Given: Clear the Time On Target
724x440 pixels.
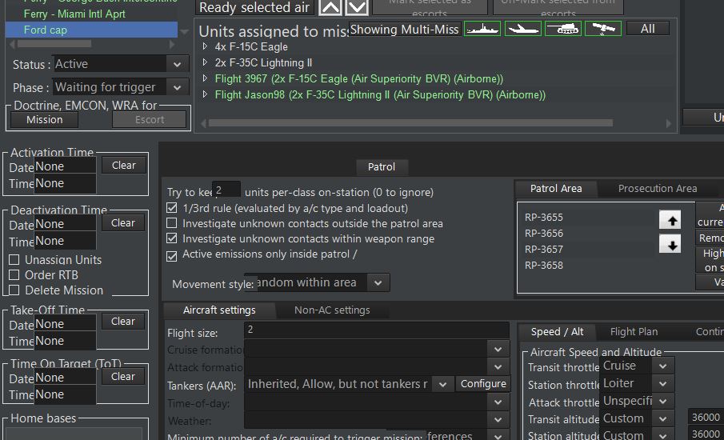Looking at the screenshot, I should (123, 376).
